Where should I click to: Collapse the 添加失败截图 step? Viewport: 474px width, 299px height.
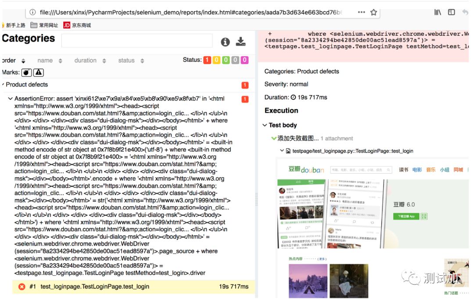coord(274,139)
